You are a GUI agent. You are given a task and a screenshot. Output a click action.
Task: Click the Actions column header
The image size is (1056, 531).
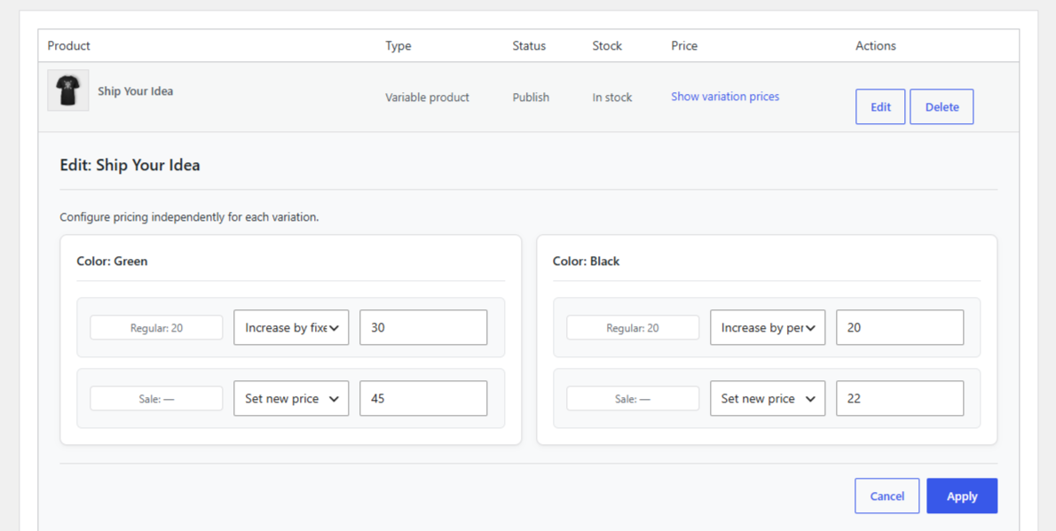point(876,46)
